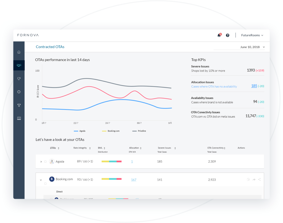Open notifications via the bell icon
This screenshot has height=223, width=283.
(219, 35)
